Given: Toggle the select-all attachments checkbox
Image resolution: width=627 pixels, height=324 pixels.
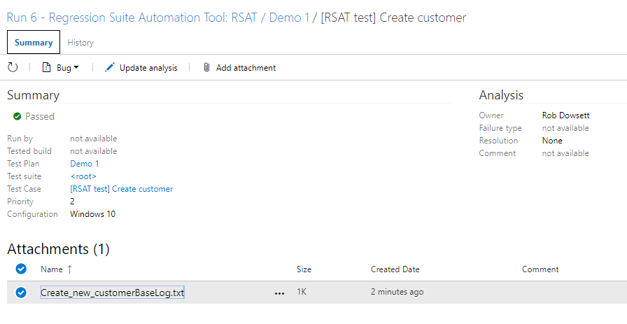Looking at the screenshot, I should pyautogui.click(x=21, y=269).
